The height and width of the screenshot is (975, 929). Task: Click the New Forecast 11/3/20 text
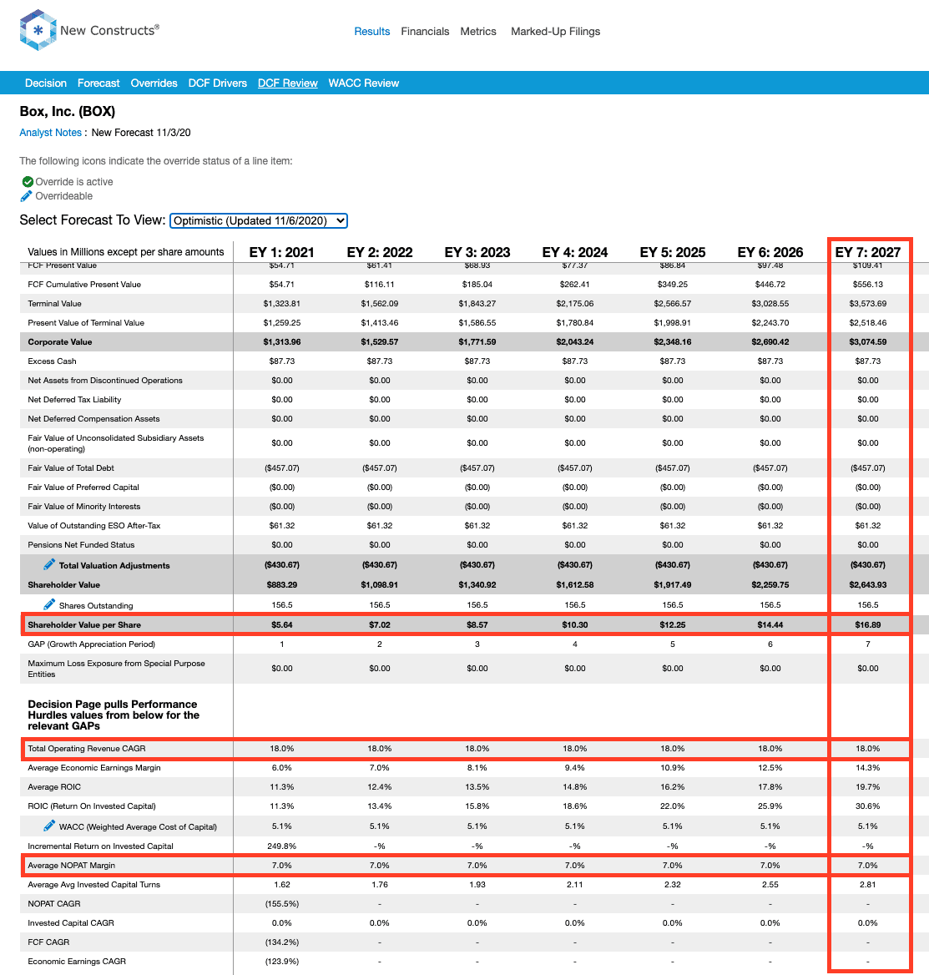click(141, 133)
